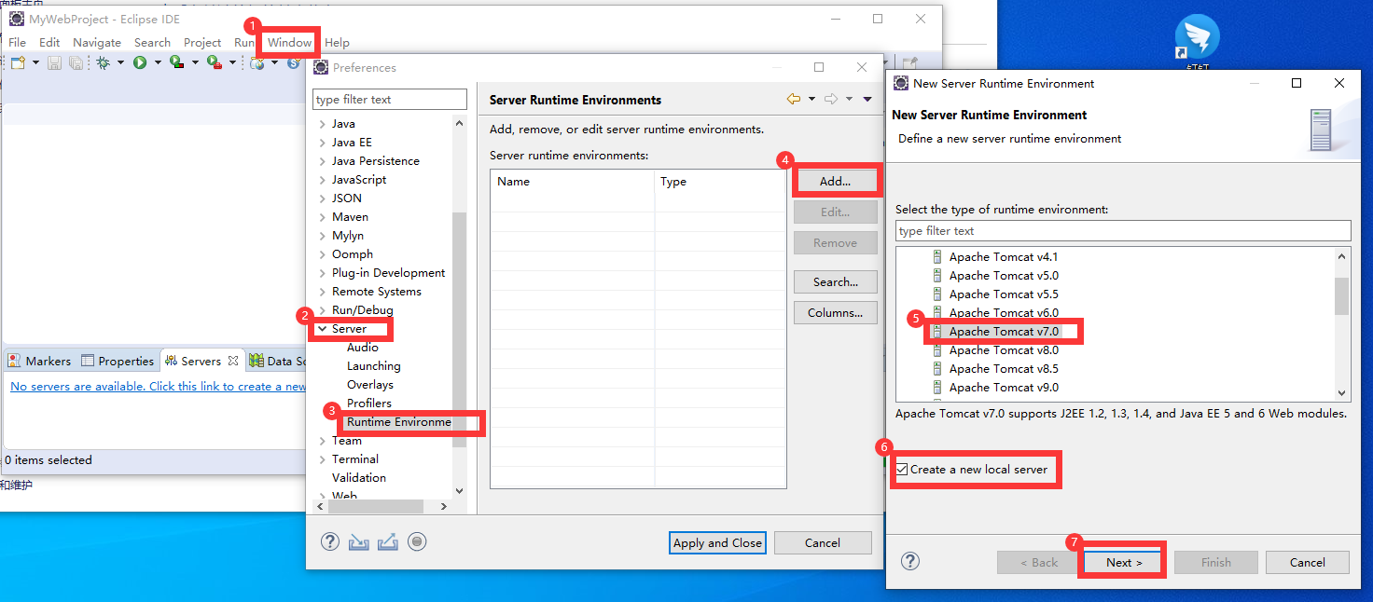Click the Properties tab icon in bottom panel
Viewport: 1373px width, 602px height.
(x=88, y=361)
